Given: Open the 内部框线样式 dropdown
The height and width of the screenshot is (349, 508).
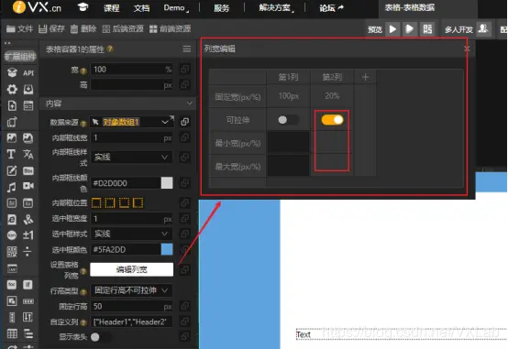Looking at the screenshot, I should click(131, 157).
